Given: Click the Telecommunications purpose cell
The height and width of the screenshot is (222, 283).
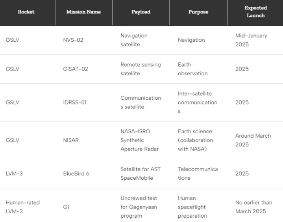Looking at the screenshot, I should click(x=198, y=173).
